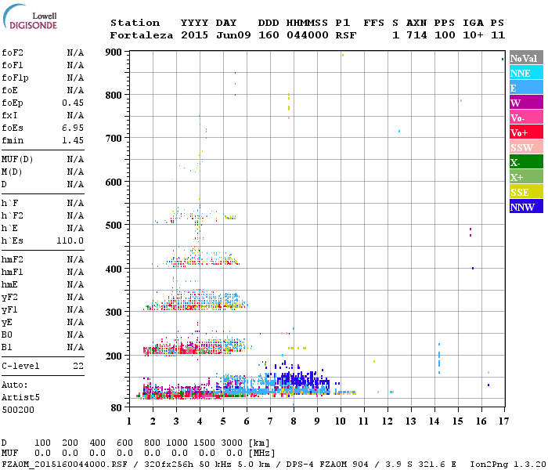This screenshot has height=470, width=548.
Task: Click the foEs value 6.95
Action: coord(73,128)
